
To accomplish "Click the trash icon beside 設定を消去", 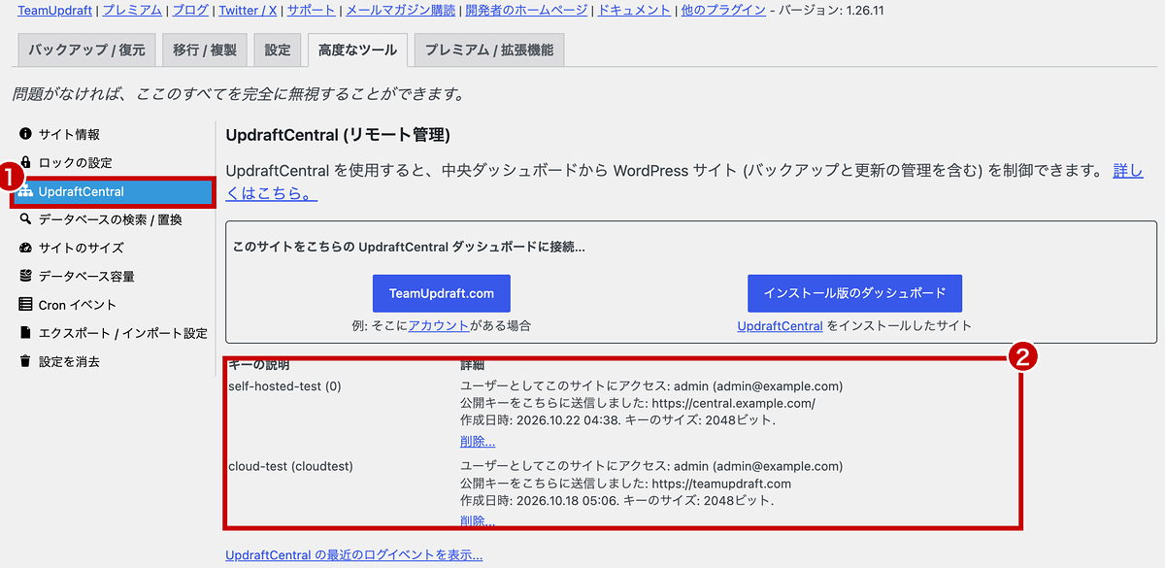I will [25, 361].
